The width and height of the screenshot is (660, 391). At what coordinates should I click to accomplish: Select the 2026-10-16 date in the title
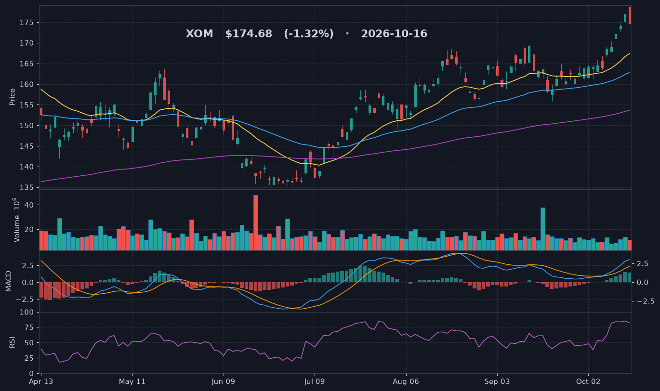coord(394,34)
